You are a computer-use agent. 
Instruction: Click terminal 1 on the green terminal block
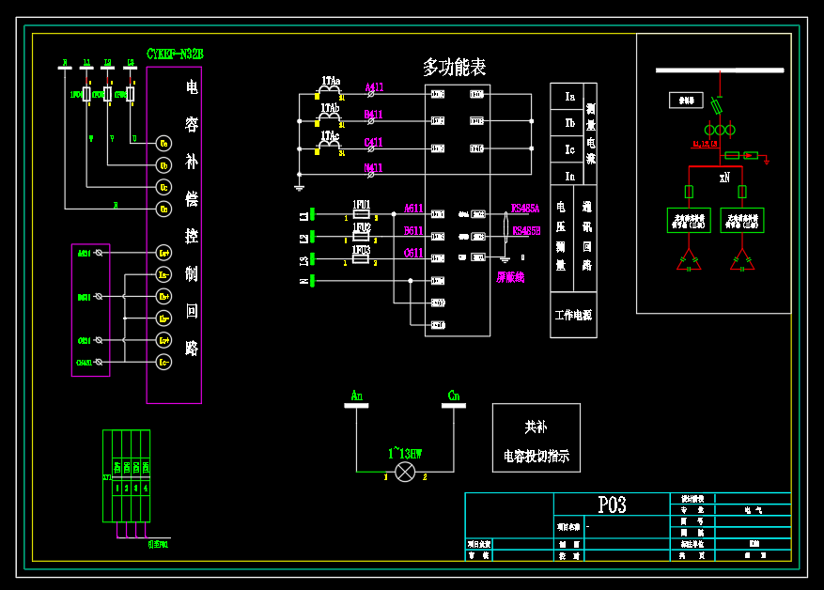point(117,489)
